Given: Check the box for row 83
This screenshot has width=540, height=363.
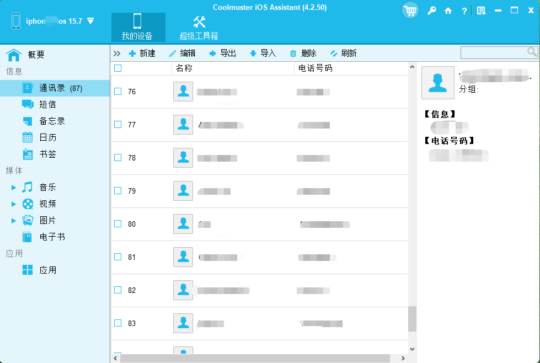Looking at the screenshot, I should click(118, 323).
